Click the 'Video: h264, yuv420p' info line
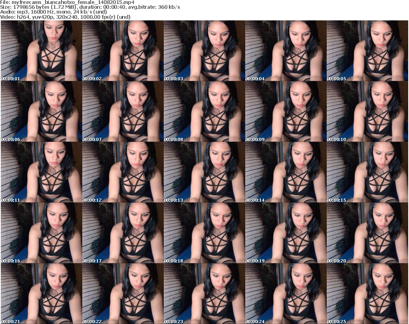The height and width of the screenshot is (324, 409). [66, 17]
